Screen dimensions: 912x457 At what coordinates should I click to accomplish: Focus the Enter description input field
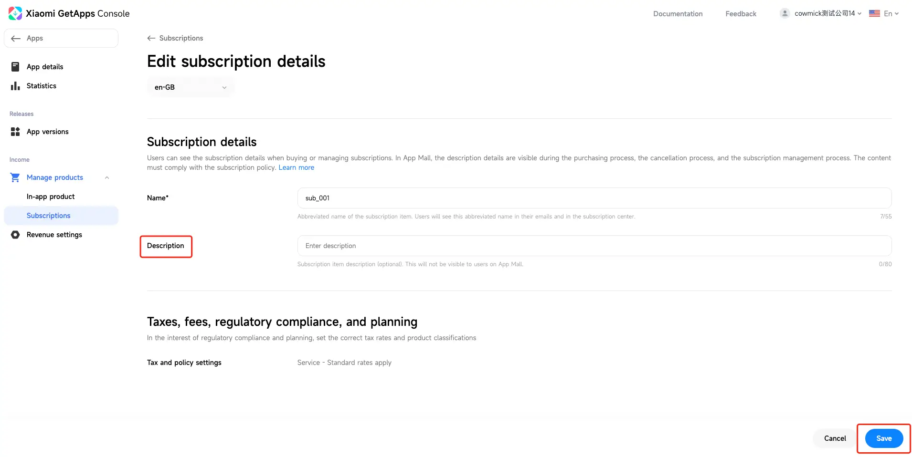coord(594,246)
